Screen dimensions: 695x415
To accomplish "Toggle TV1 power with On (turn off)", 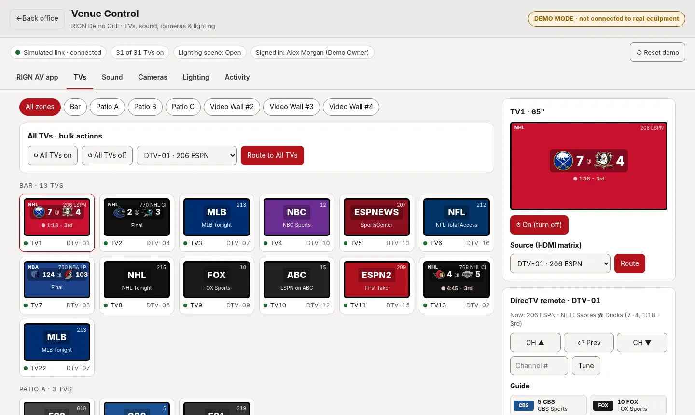I will pyautogui.click(x=539, y=225).
